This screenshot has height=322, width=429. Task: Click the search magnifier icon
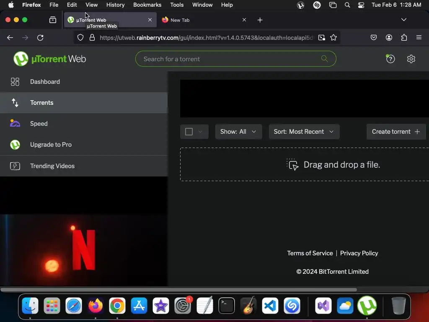[325, 59]
